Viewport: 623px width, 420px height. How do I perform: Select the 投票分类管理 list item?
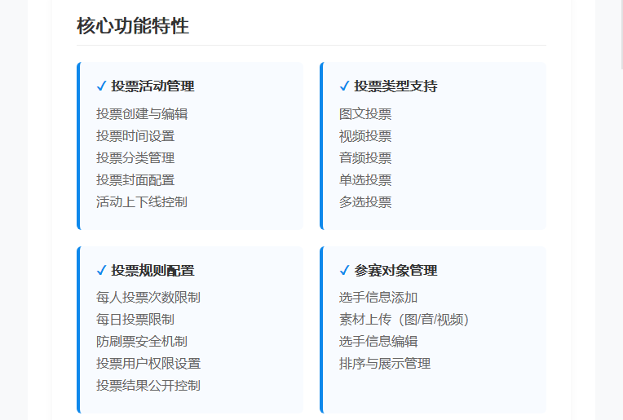[x=135, y=157]
